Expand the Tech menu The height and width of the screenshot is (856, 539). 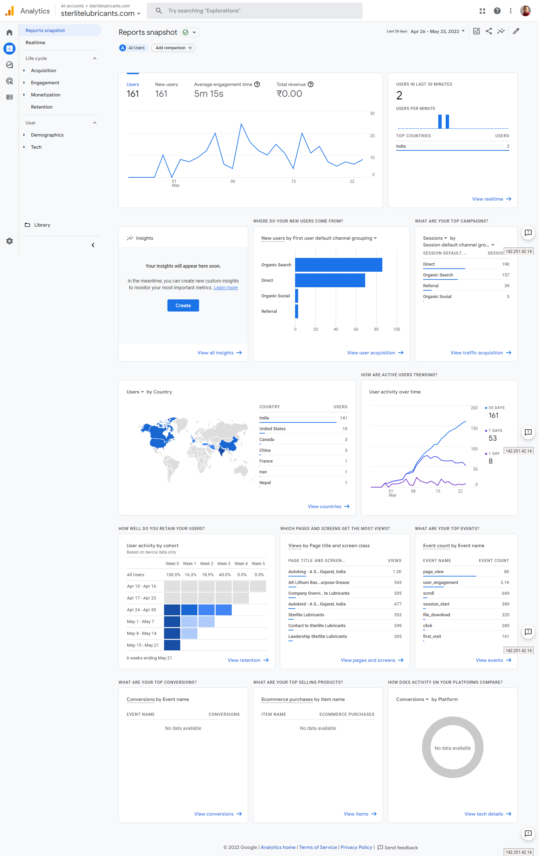[24, 147]
